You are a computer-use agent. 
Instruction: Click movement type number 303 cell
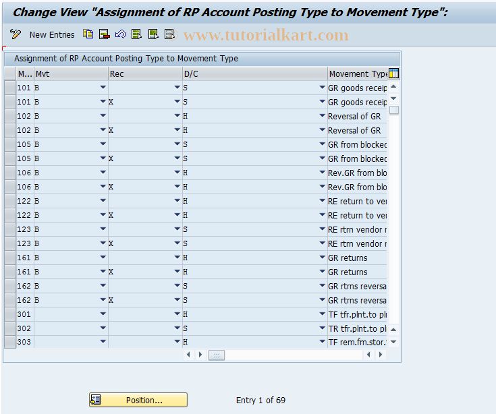[x=24, y=342]
